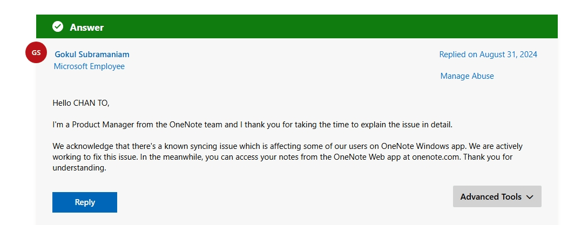Click the Hello CHAN TO greeting line
The height and width of the screenshot is (225, 588).
pyautogui.click(x=81, y=103)
